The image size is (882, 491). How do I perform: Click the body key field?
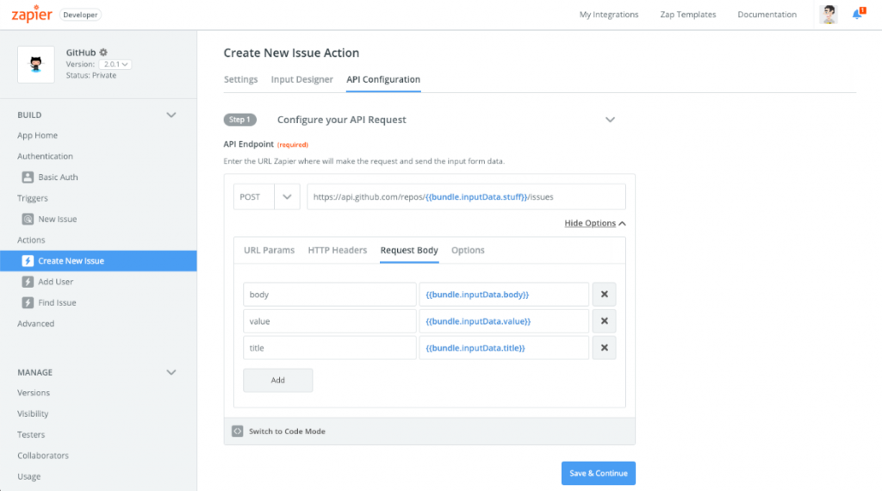click(x=330, y=294)
